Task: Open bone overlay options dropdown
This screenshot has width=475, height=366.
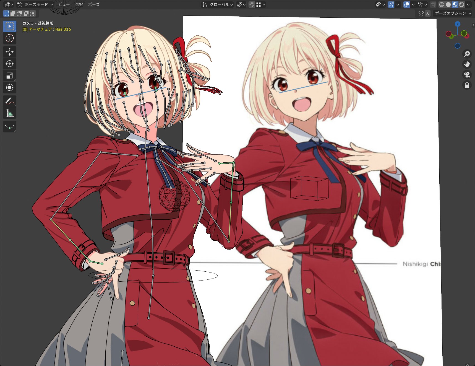Action: (422, 4)
